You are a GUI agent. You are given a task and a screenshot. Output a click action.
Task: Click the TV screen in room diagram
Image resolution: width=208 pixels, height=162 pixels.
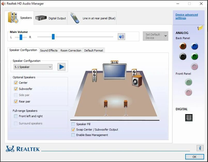tap(115, 71)
